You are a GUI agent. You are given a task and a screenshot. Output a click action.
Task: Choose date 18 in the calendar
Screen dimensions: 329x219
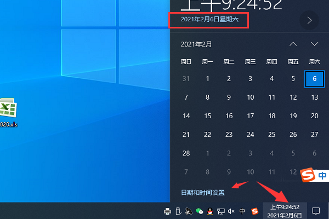[x=272, y=116]
